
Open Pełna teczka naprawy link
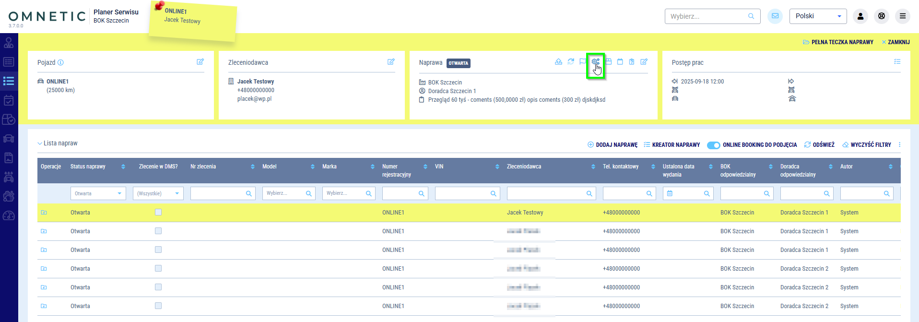pos(838,42)
